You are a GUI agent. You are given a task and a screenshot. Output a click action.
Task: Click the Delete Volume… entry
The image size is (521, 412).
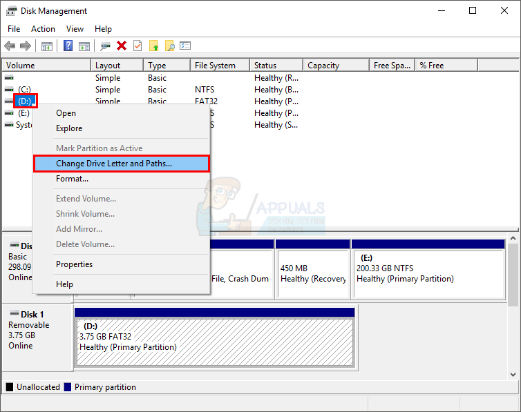(x=122, y=244)
